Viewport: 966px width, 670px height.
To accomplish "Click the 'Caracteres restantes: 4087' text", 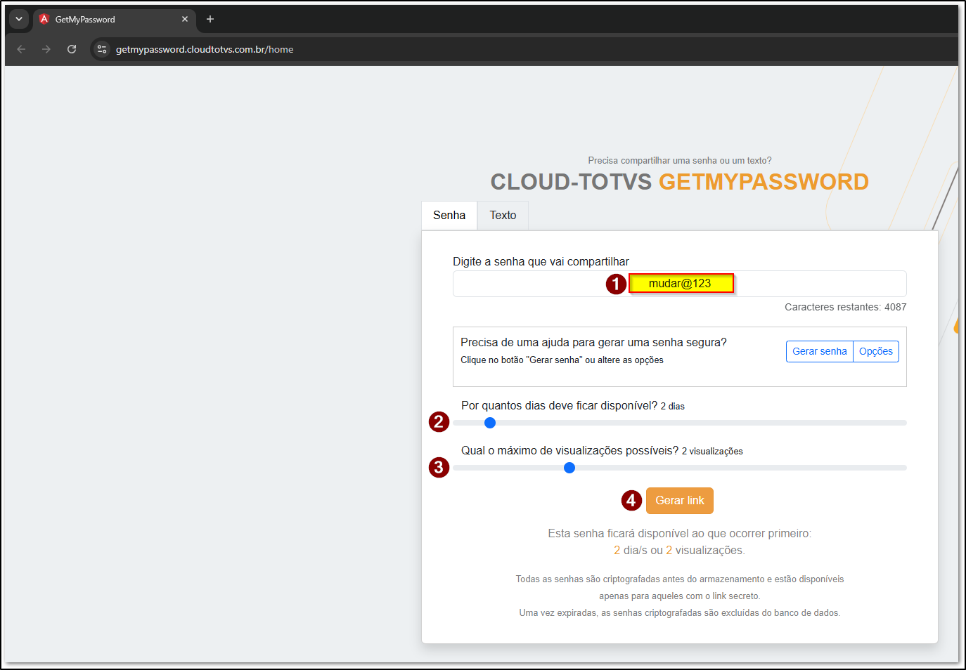I will click(846, 307).
